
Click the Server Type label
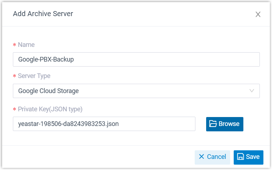click(x=34, y=76)
